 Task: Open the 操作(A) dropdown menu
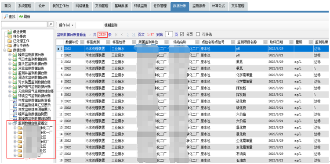click(x=66, y=25)
